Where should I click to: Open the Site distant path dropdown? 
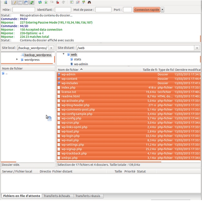point(197,48)
